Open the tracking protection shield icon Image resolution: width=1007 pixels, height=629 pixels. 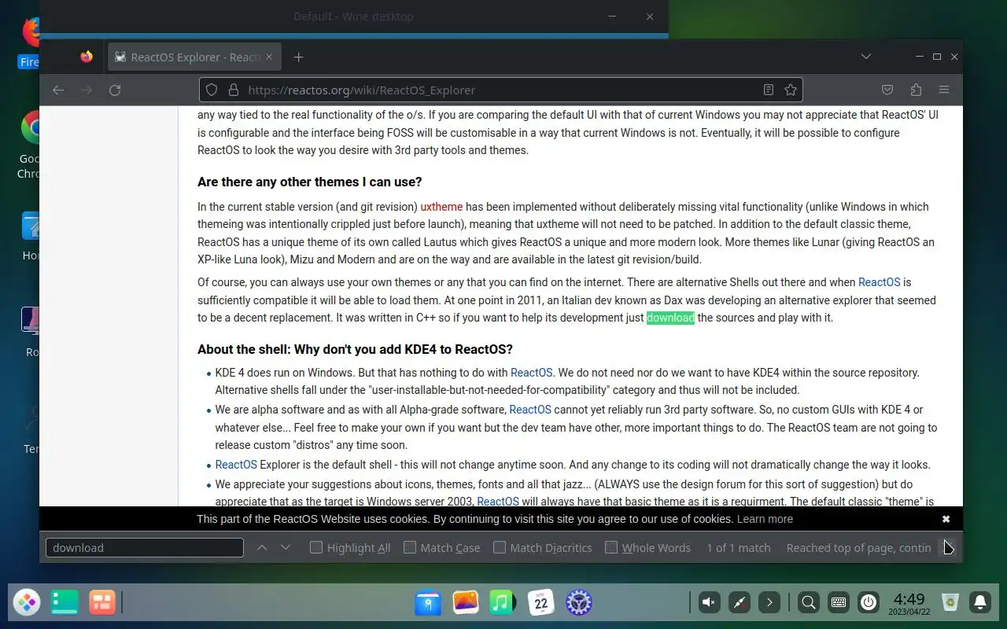coord(212,90)
